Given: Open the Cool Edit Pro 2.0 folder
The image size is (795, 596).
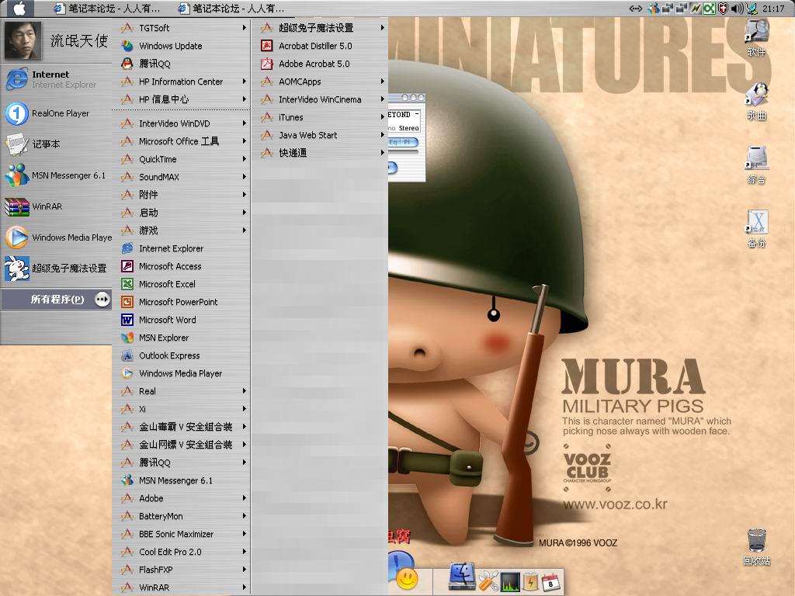Looking at the screenshot, I should [x=181, y=552].
